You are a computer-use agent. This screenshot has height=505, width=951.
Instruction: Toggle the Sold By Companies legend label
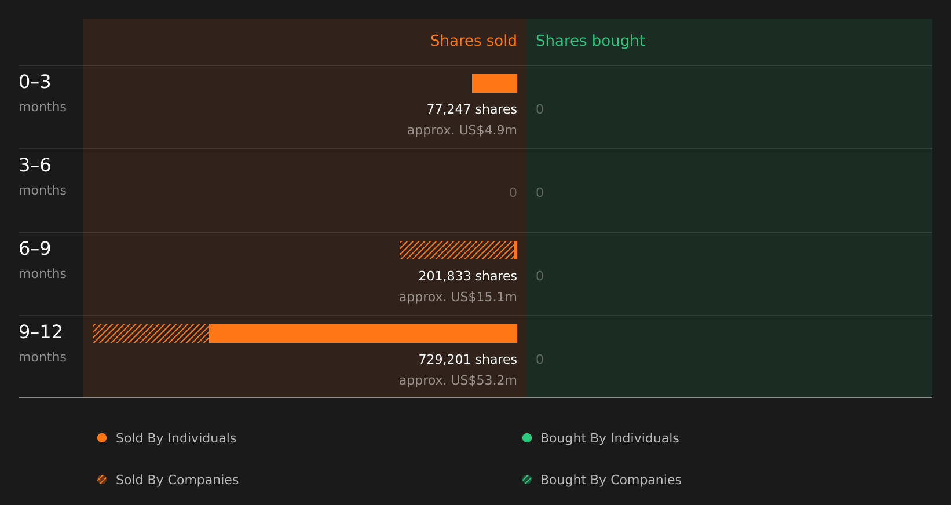click(x=177, y=480)
